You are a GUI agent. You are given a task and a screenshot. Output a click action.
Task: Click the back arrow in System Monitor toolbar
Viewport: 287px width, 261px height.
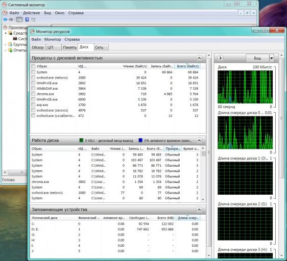pos(5,19)
